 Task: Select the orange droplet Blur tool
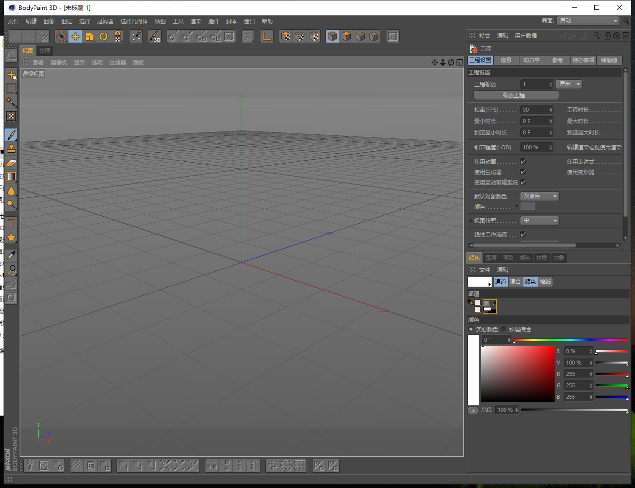pyautogui.click(x=11, y=190)
